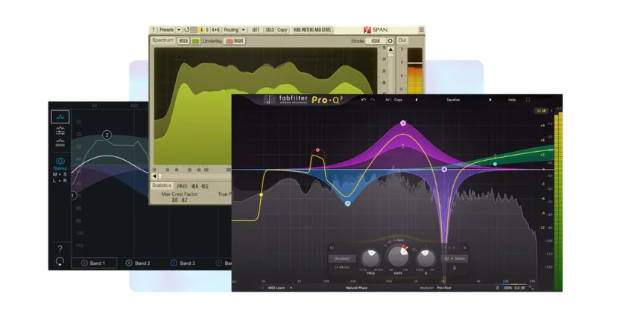
Task: Select the Band 2 tab
Action: click(139, 263)
